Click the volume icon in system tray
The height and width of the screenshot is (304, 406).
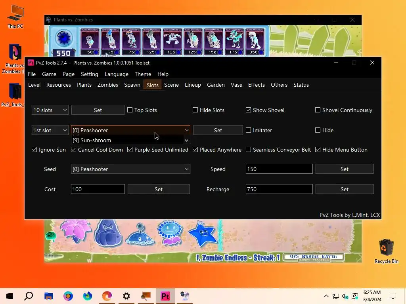coord(345,296)
